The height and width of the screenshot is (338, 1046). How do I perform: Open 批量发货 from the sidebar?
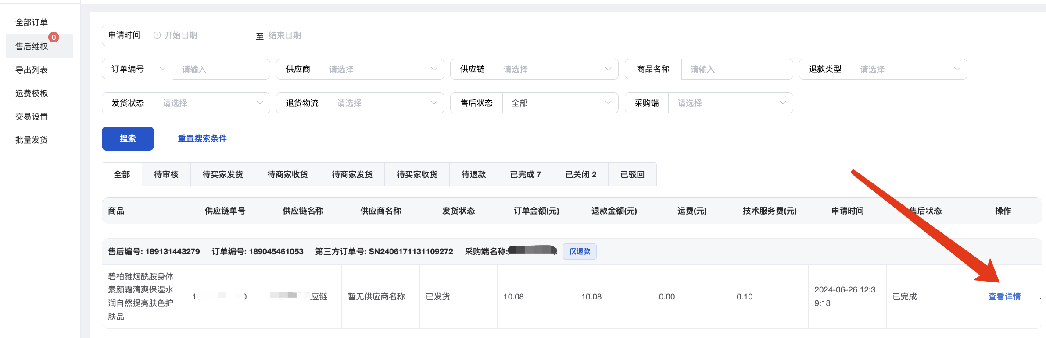click(x=32, y=140)
